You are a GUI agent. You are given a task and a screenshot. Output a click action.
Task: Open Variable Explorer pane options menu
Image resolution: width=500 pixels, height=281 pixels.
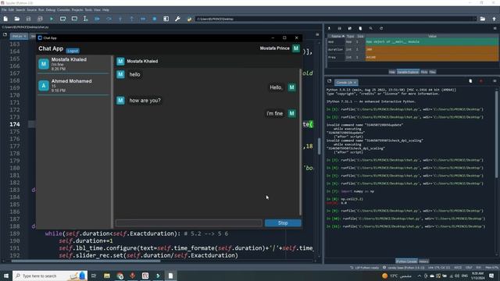pyautogui.click(x=495, y=28)
